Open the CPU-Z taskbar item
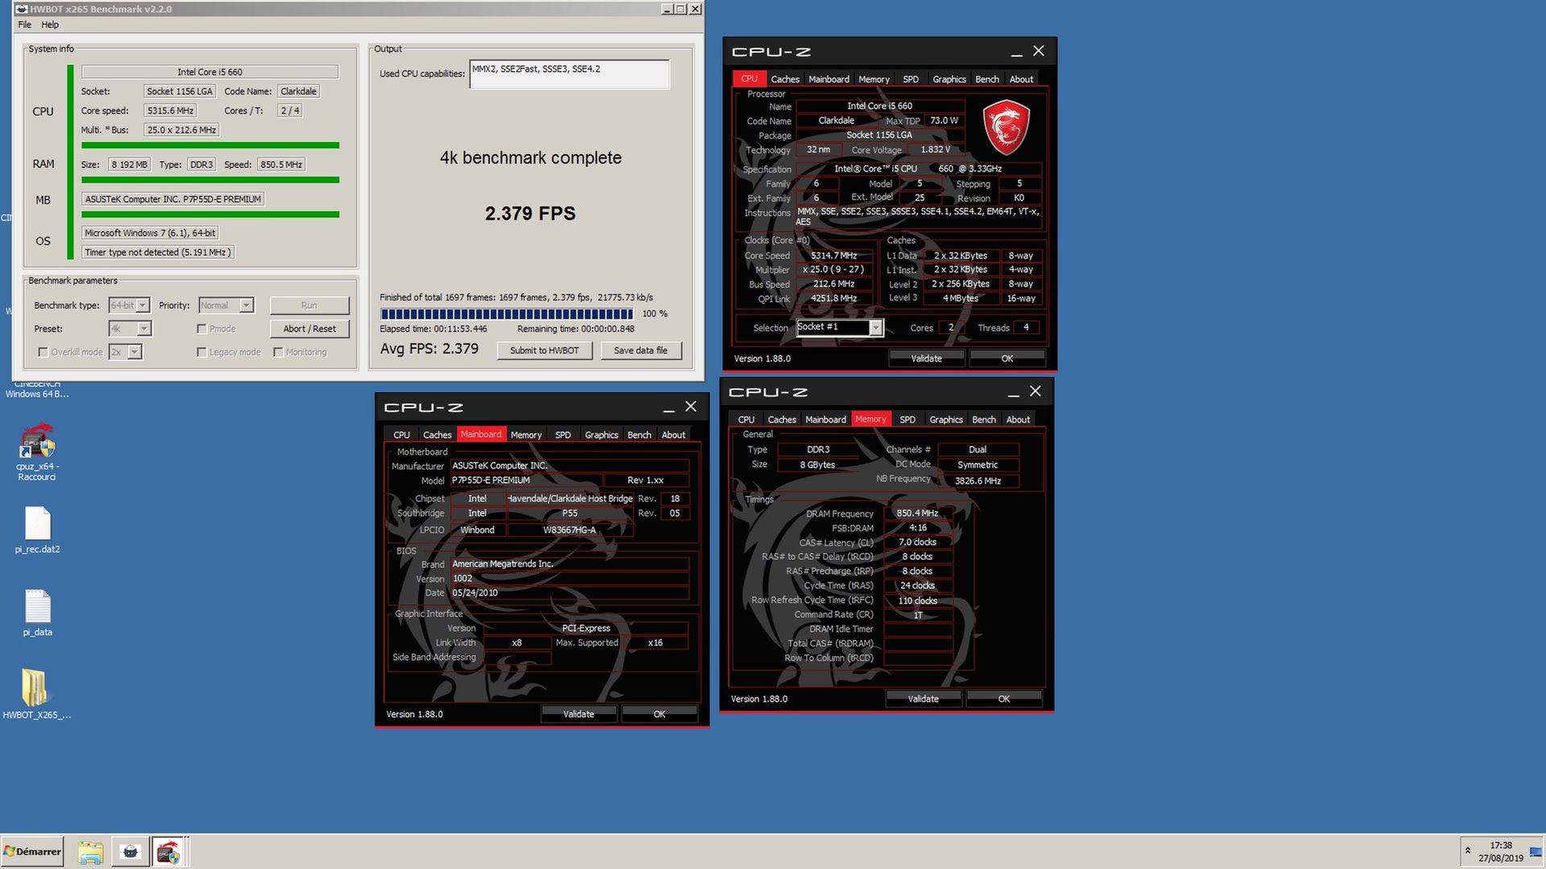The width and height of the screenshot is (1546, 869). [169, 852]
